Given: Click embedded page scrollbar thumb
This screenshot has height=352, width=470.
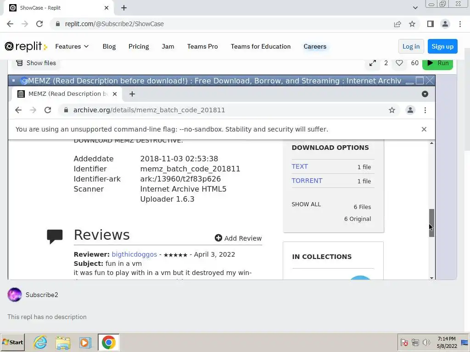Looking at the screenshot, I should (x=431, y=223).
